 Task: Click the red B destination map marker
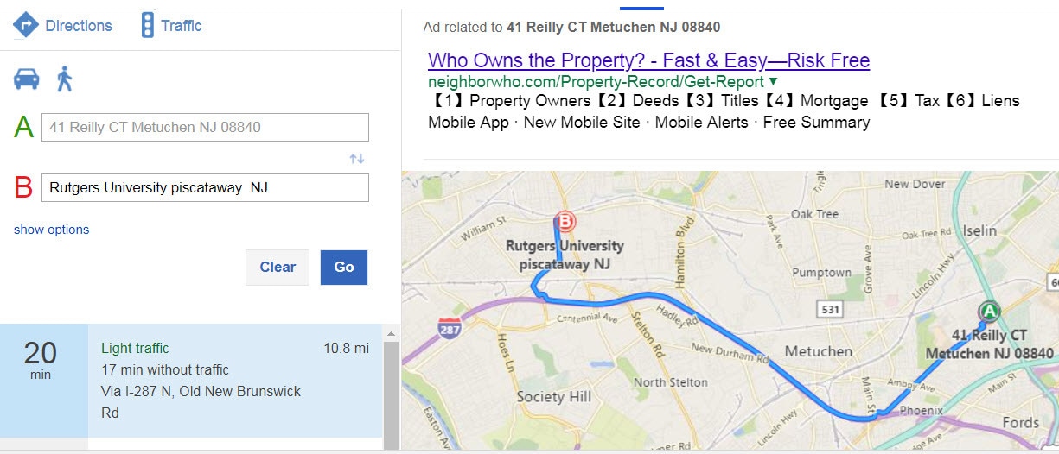point(565,222)
